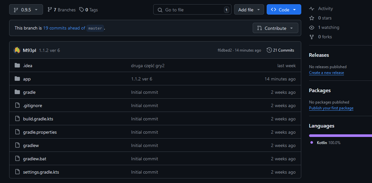Click the M93pl user avatar

coord(17,50)
